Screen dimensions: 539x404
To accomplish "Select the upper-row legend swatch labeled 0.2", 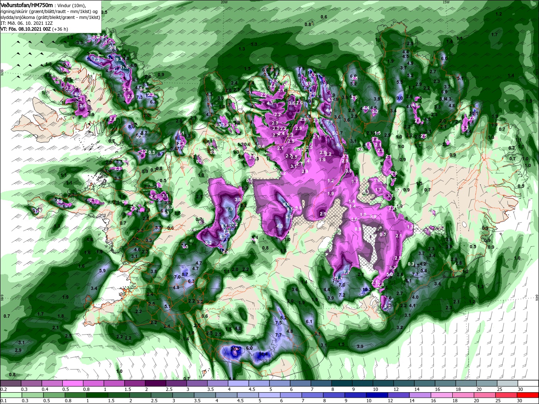I will click(11, 383).
